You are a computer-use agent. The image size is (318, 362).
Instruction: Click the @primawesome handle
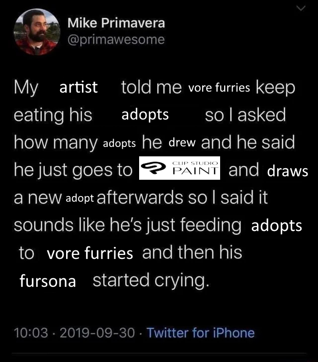click(115, 39)
